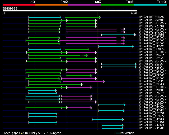Image resolution: width=169 pixels, height=135 pixels.
Task: Click the cyan =100char. scale bar
Action: pos(118,133)
